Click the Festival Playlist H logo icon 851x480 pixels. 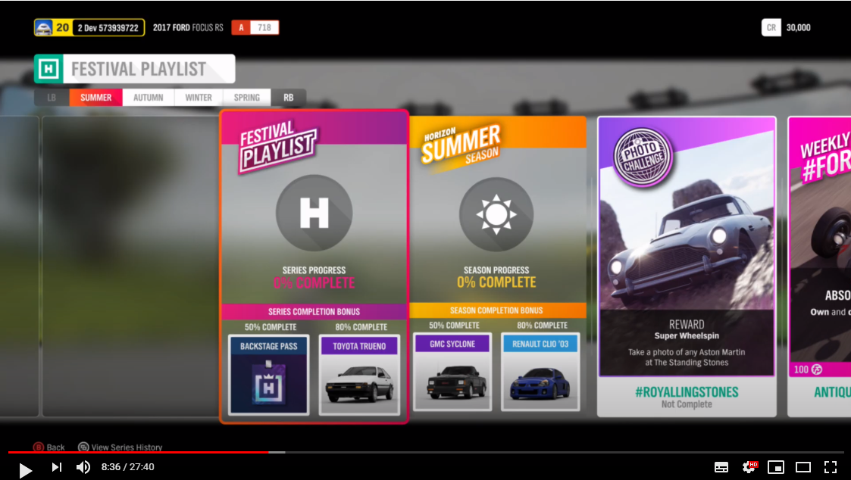tap(48, 69)
